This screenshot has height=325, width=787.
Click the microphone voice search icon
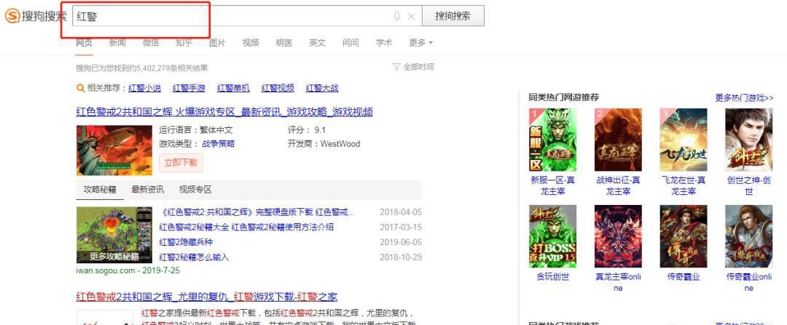click(396, 16)
